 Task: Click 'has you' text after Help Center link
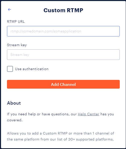point(107,114)
